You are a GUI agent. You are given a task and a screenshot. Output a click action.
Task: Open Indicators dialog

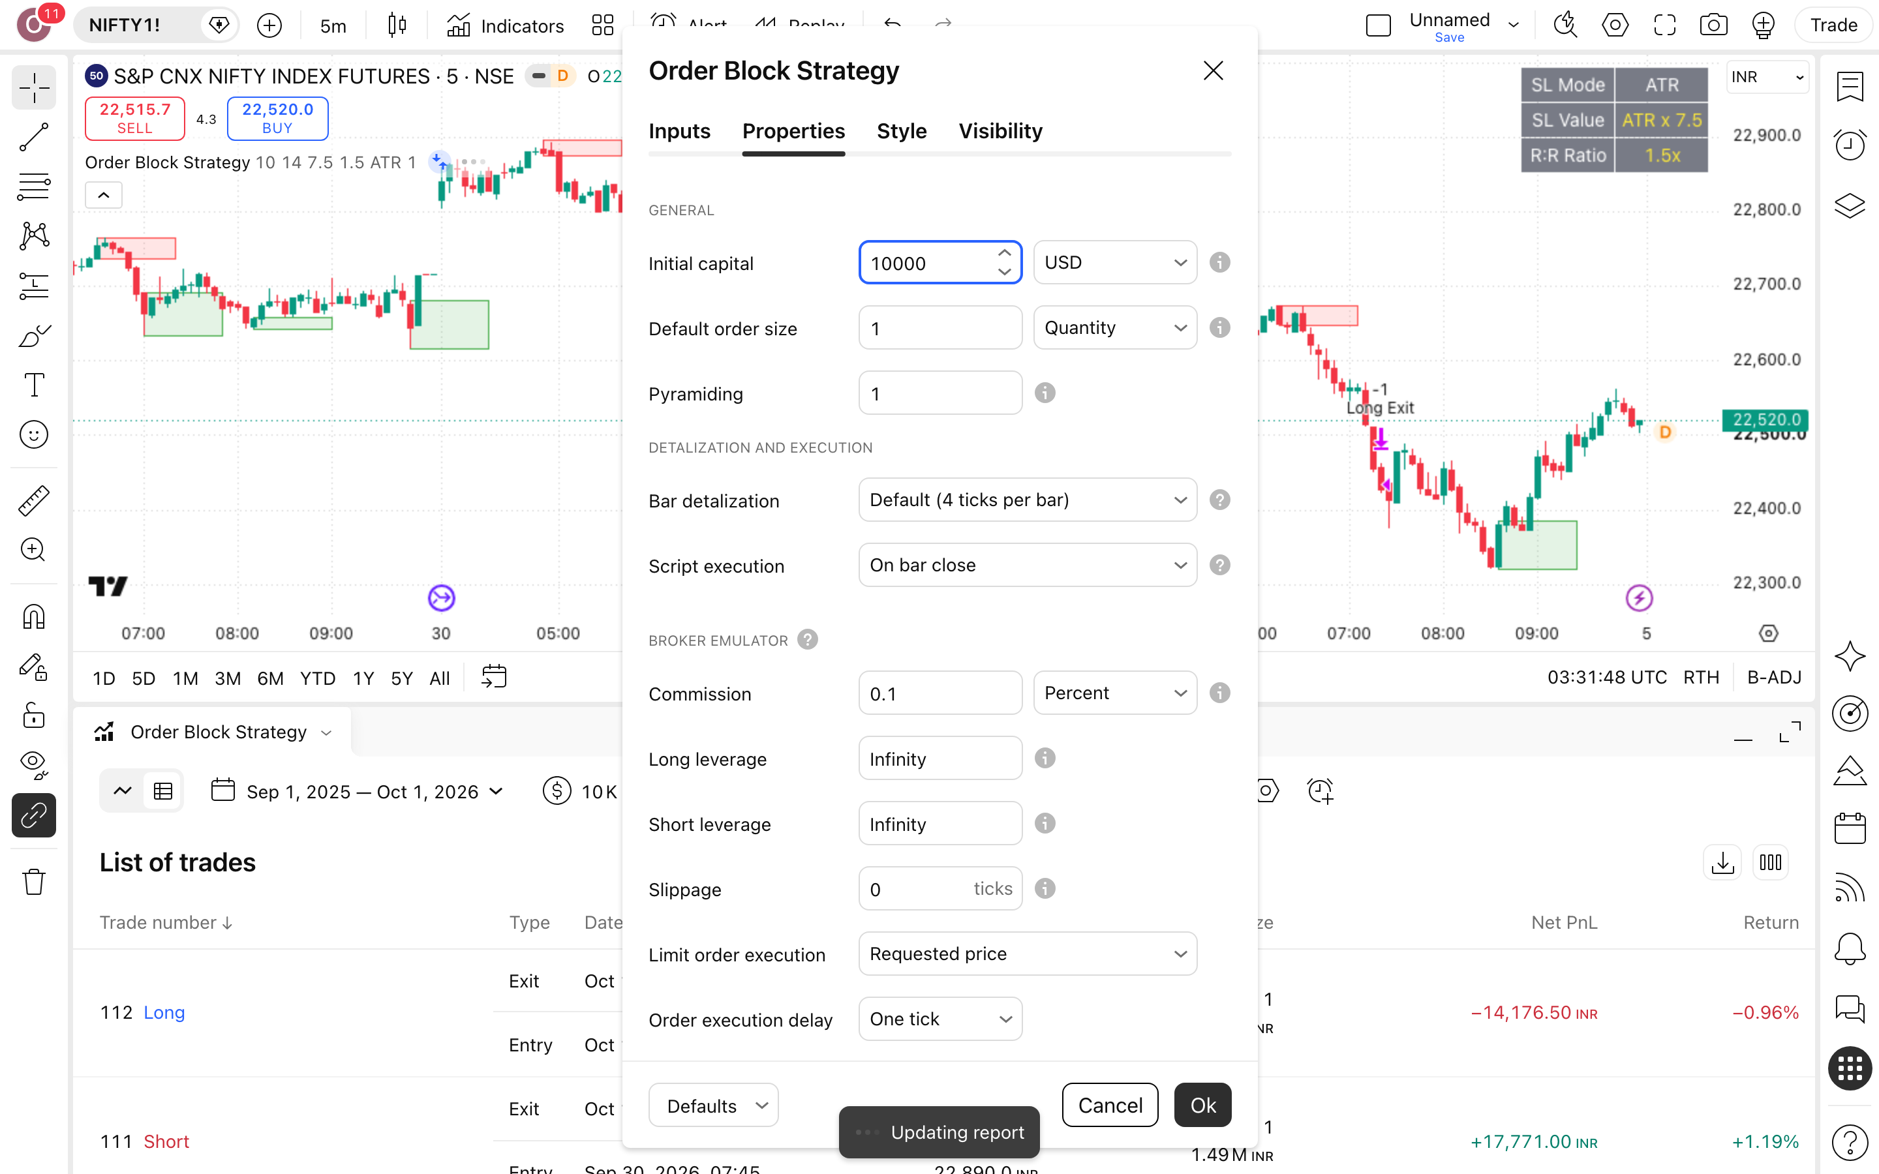pyautogui.click(x=506, y=25)
